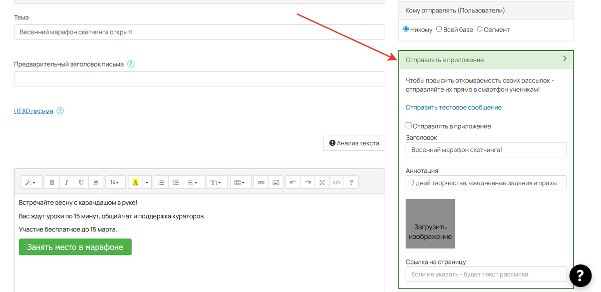Viewport: 601px width, 292px height.
Task: Insert a link with the chain icon
Action: pyautogui.click(x=261, y=183)
